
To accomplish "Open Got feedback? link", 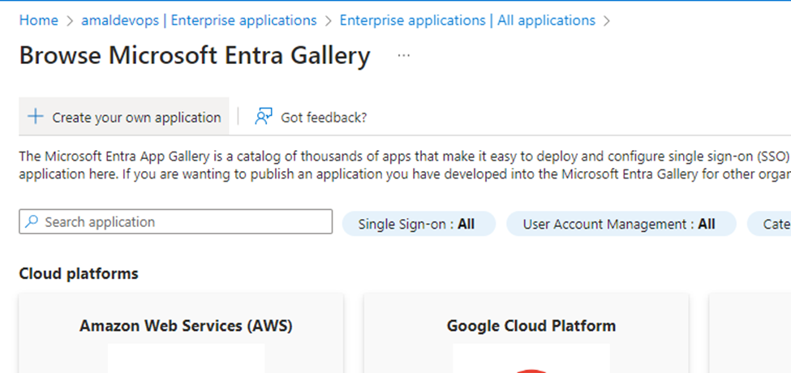I will 324,118.
